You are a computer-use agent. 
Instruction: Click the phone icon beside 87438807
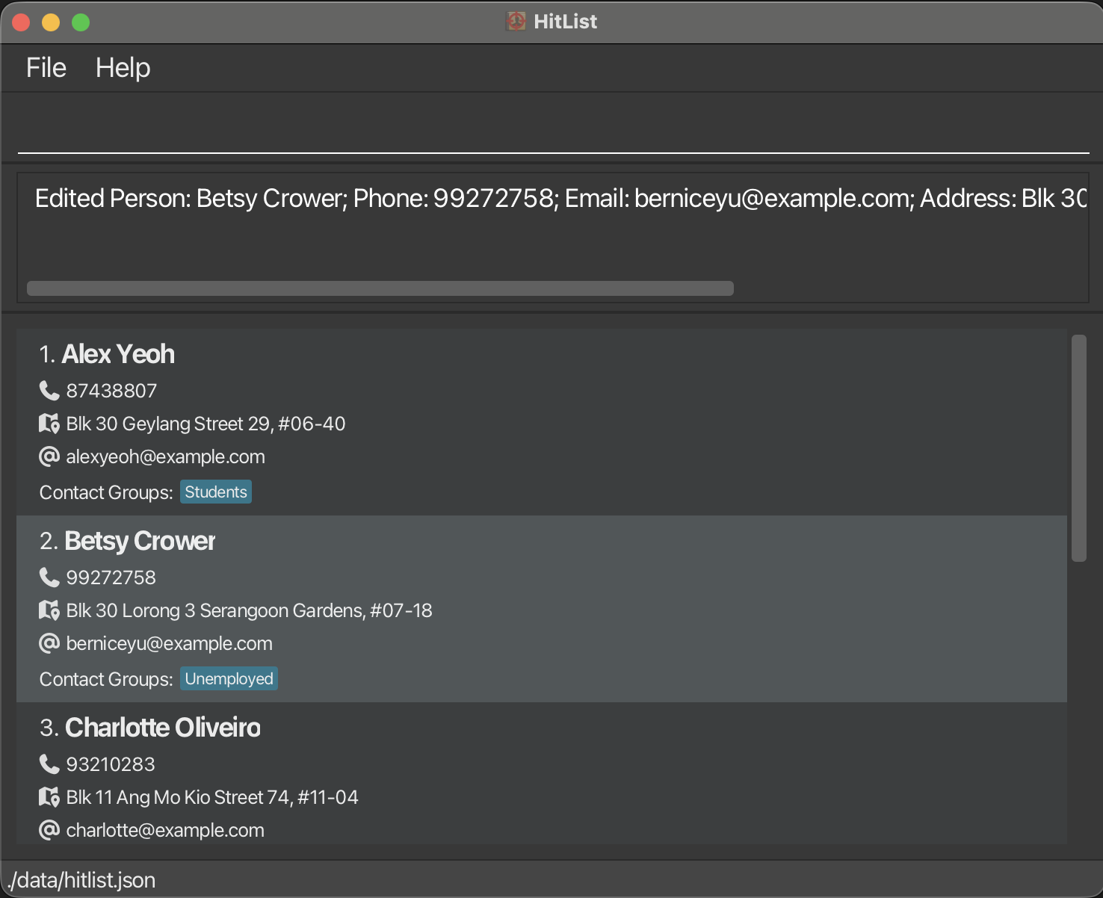(49, 391)
